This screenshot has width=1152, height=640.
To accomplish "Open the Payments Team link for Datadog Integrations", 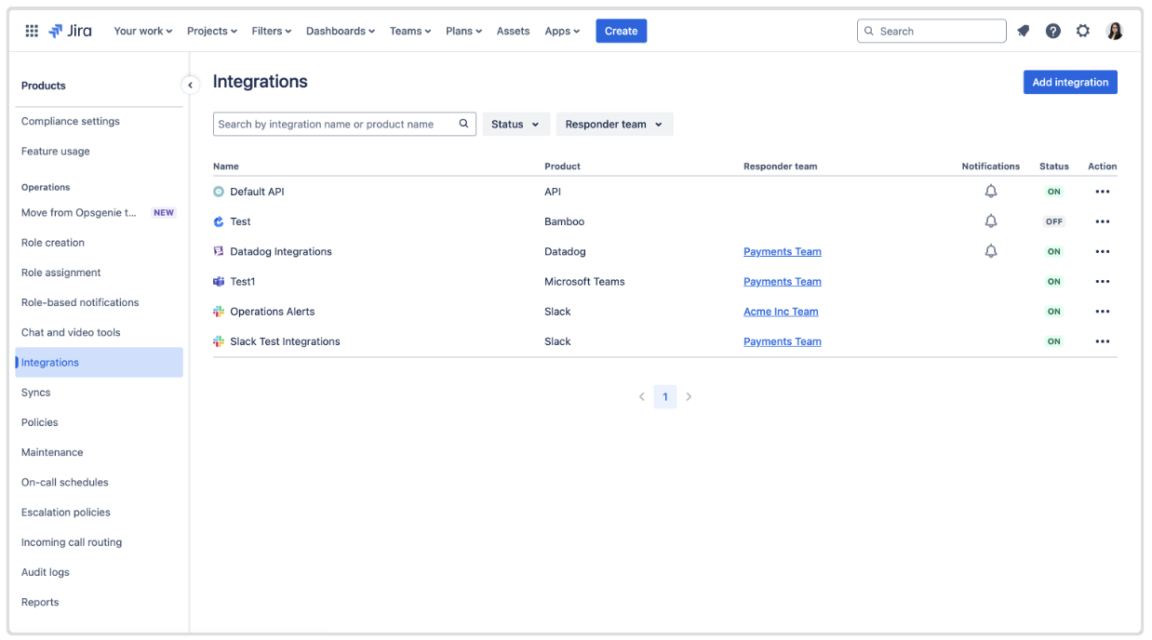I will tap(782, 251).
